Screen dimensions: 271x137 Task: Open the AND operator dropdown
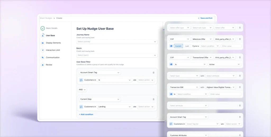pyautogui.click(x=82, y=89)
